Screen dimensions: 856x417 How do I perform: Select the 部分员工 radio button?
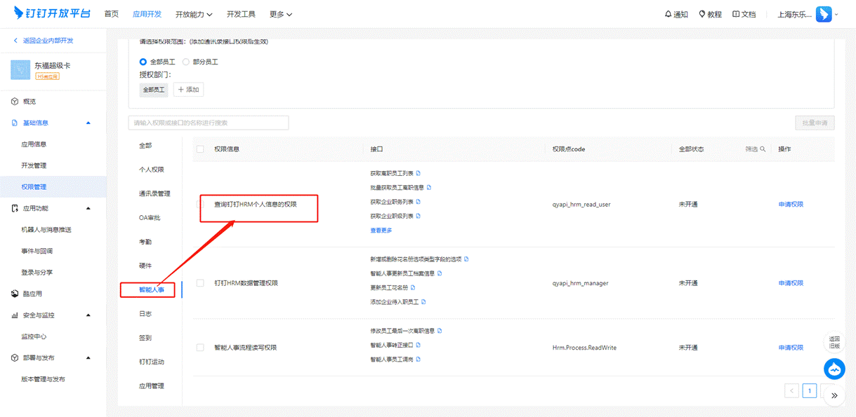point(186,62)
